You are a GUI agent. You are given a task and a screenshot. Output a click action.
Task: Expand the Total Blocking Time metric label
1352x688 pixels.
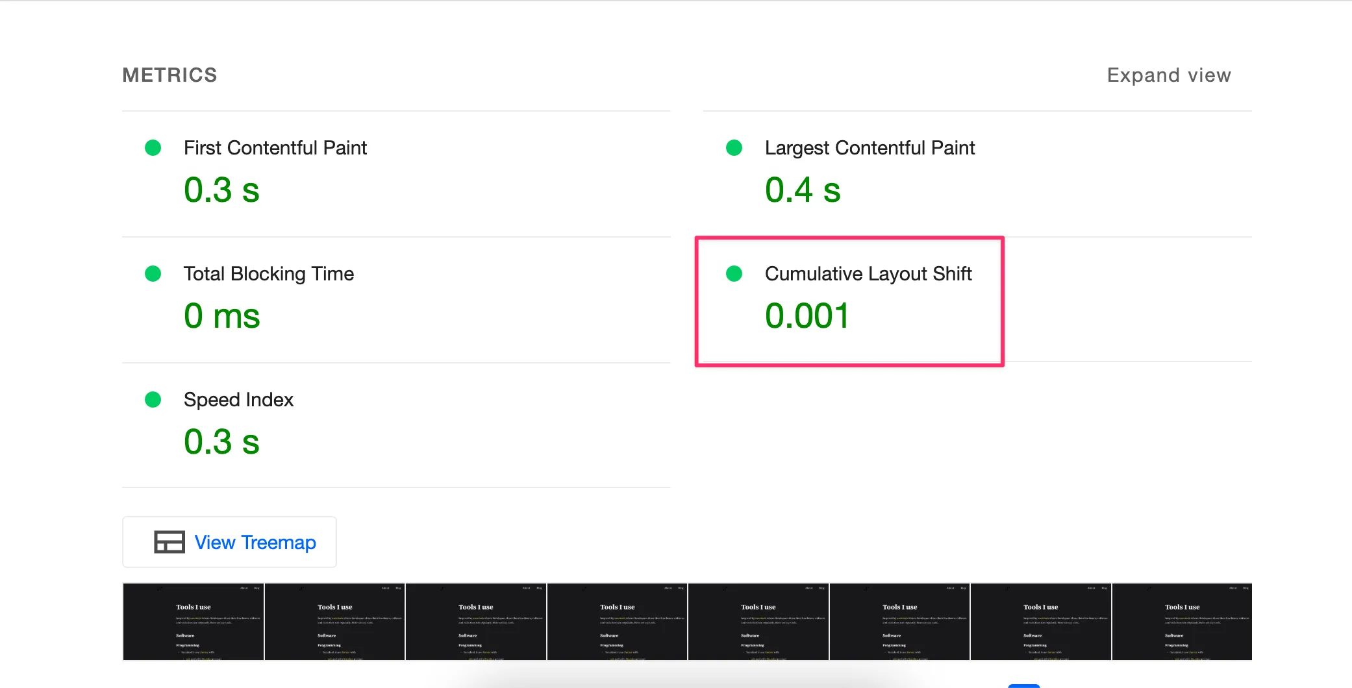tap(268, 274)
